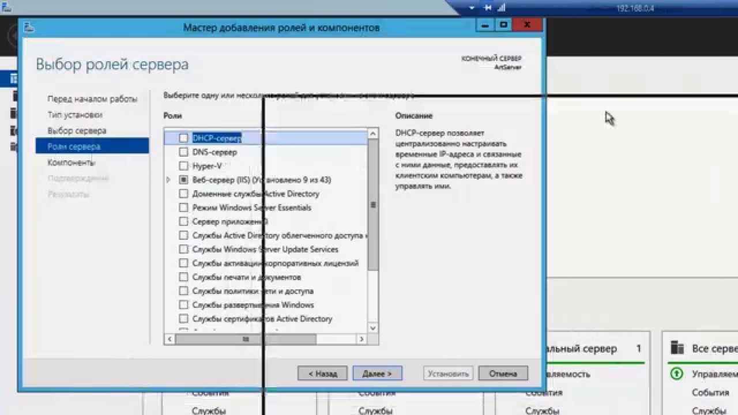Click the 192.168.0.4 session title

click(x=635, y=8)
